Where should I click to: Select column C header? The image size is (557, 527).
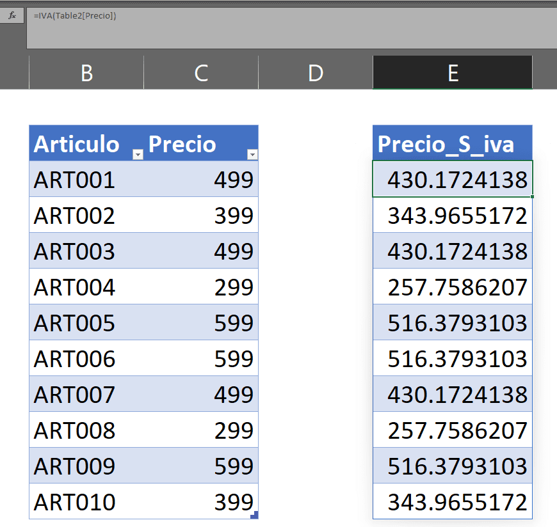[201, 73]
